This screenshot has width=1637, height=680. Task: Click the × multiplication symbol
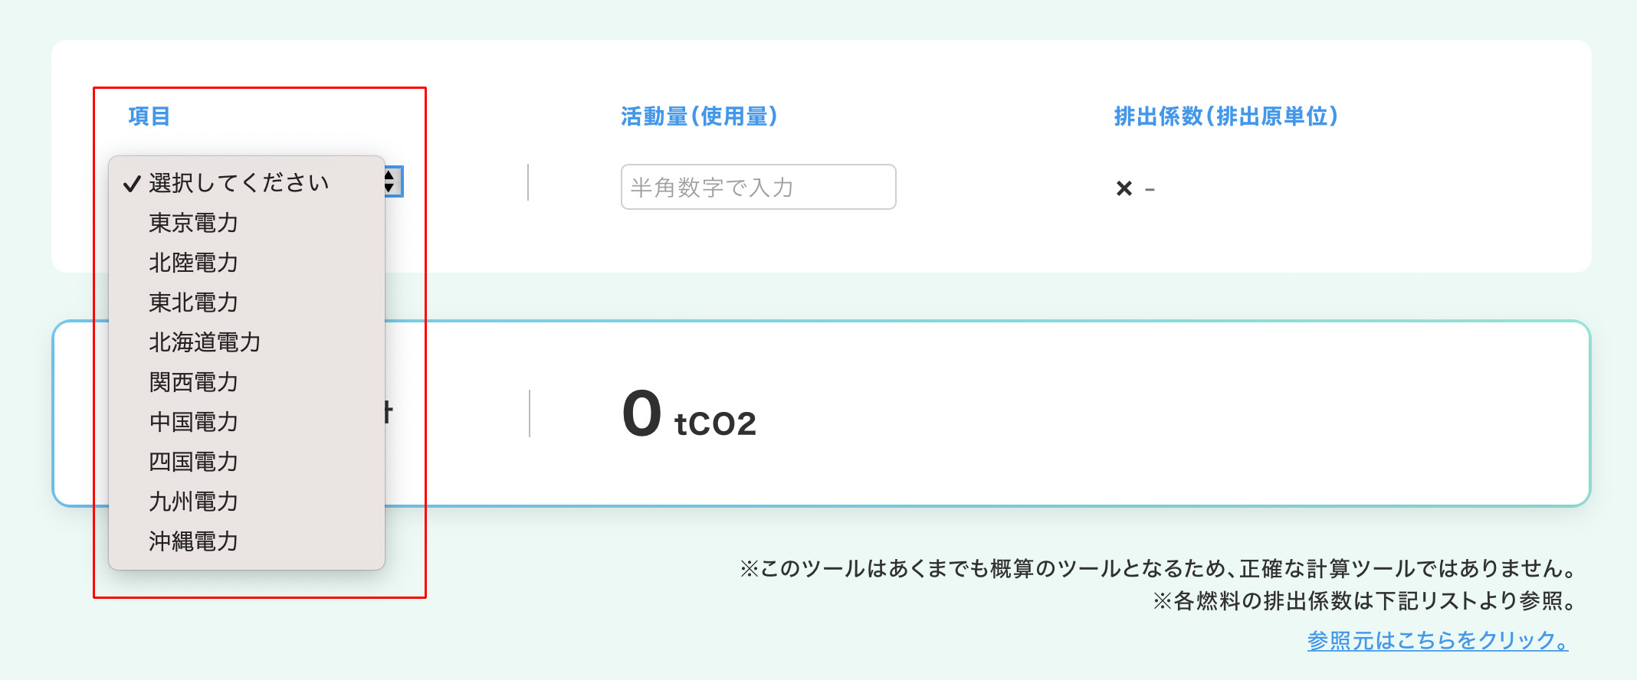1124,188
